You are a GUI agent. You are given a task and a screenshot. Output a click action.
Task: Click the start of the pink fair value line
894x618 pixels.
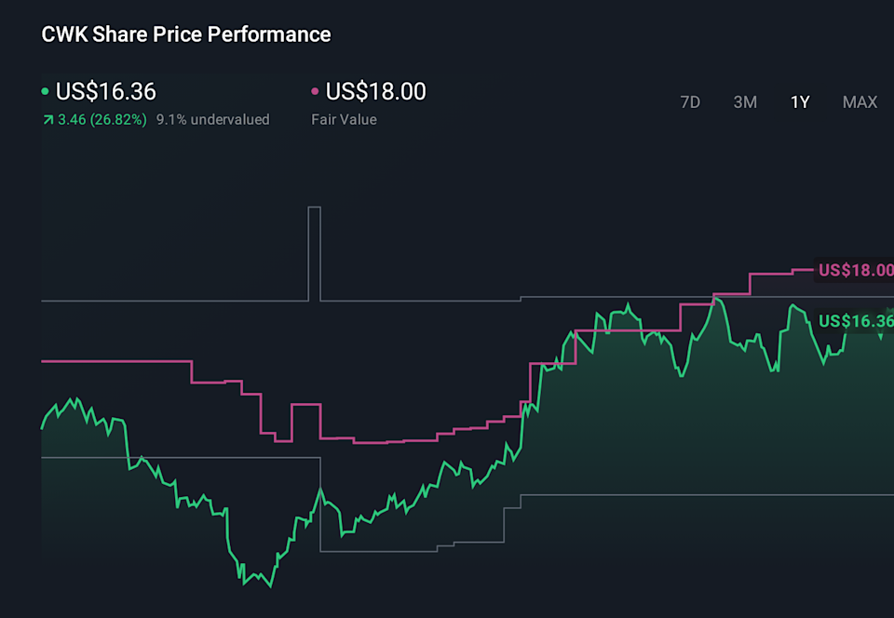pos(43,361)
